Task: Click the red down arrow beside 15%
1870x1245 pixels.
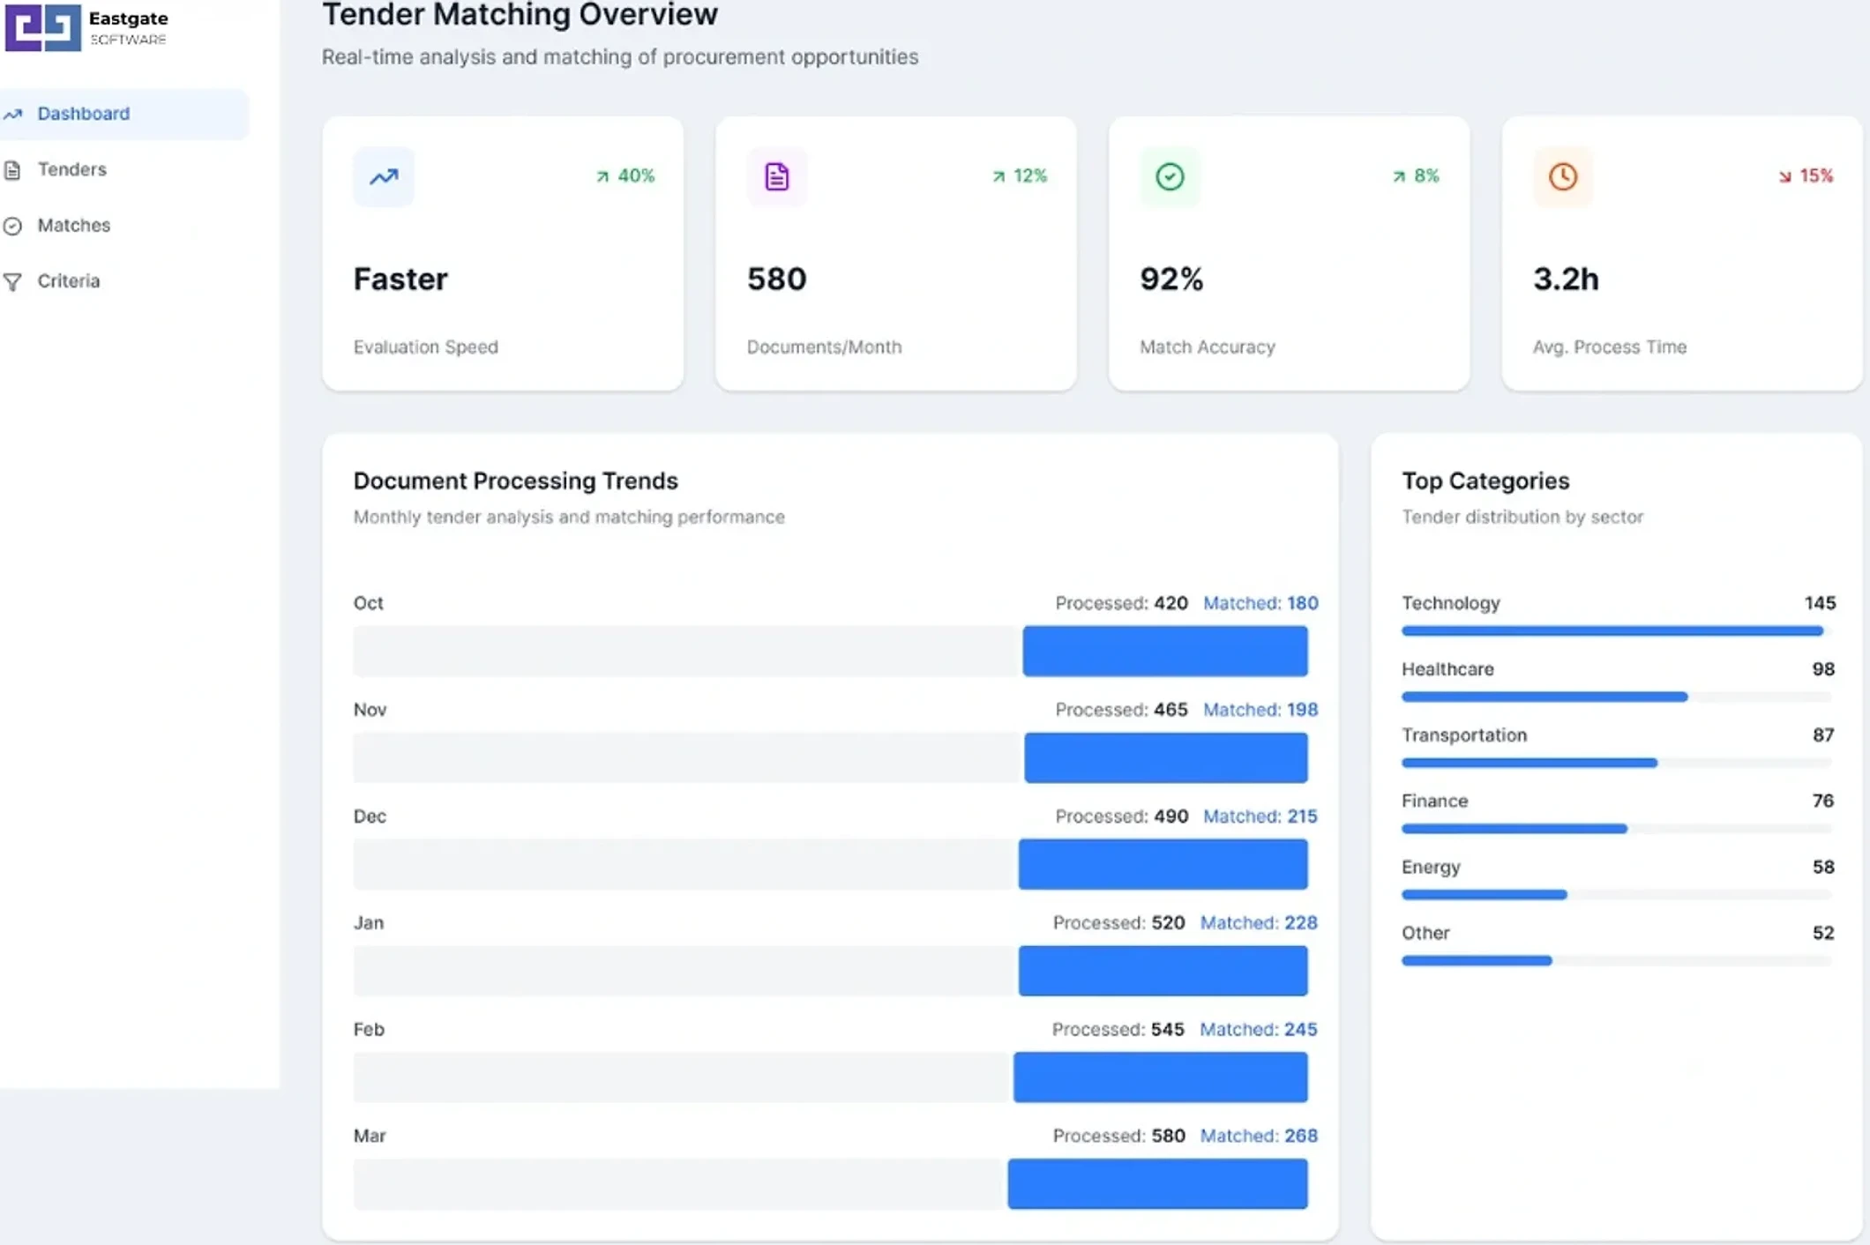Action: (x=1784, y=176)
